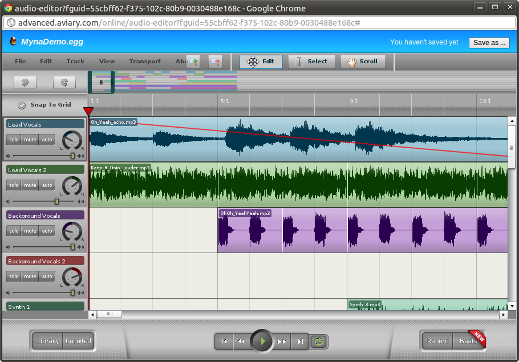Skip to the start of the song

tap(224, 341)
